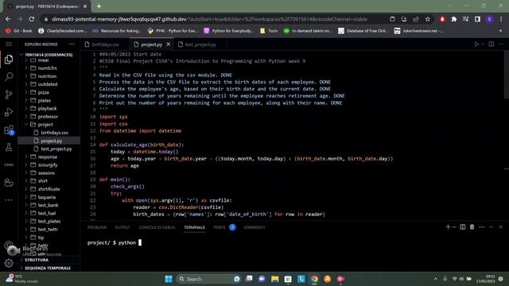The height and width of the screenshot is (286, 509).
Task: Open launch profile dropdown next to new terminal
Action: [x=454, y=227]
